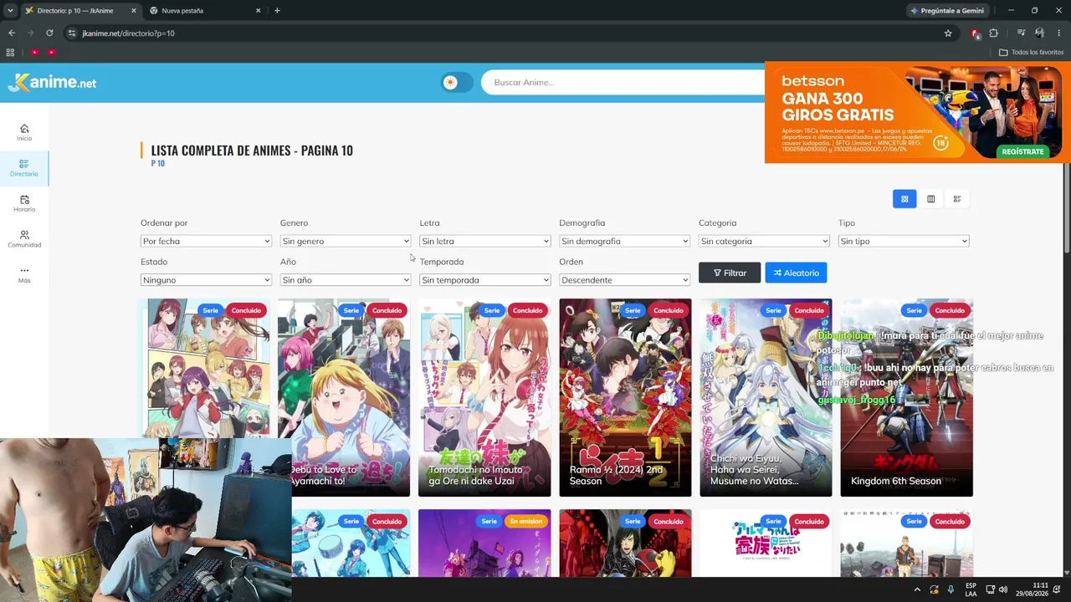Open the Extensions puzzle menu

(x=993, y=33)
